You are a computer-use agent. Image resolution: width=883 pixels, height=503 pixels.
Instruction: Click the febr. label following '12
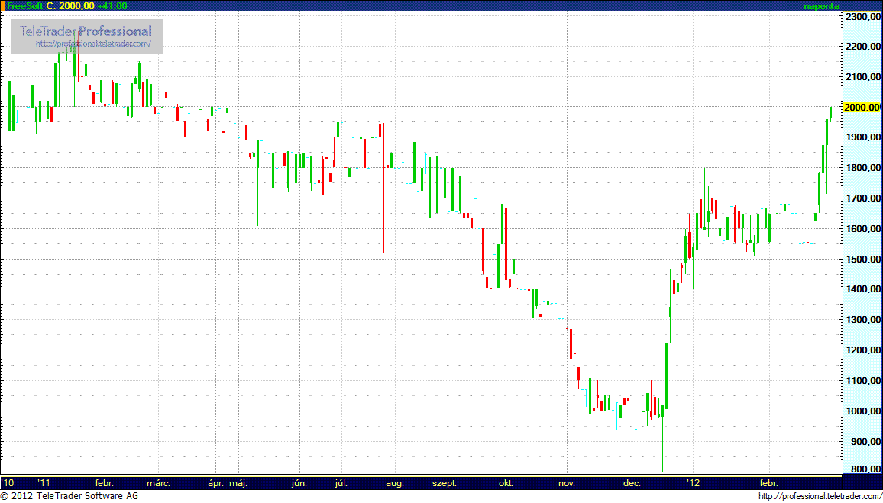click(x=769, y=482)
